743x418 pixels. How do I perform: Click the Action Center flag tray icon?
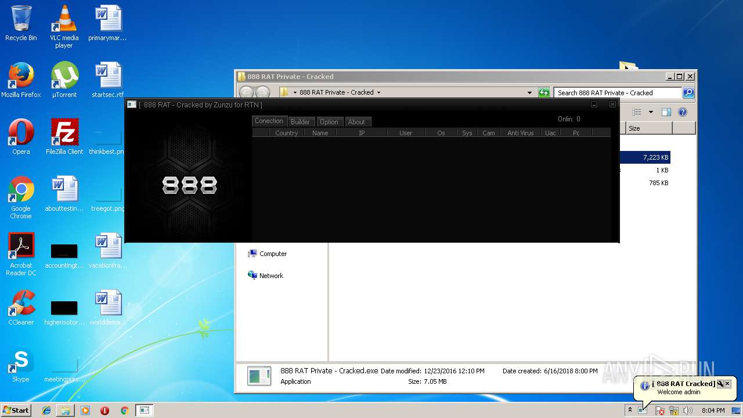pyautogui.click(x=660, y=410)
